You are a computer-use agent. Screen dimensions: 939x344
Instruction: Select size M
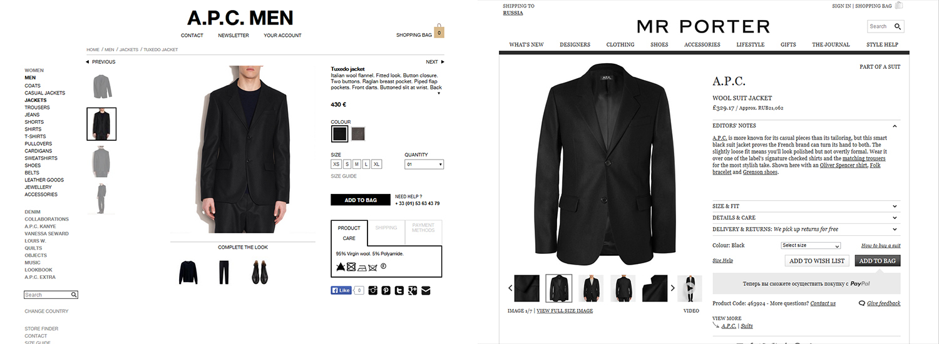356,164
